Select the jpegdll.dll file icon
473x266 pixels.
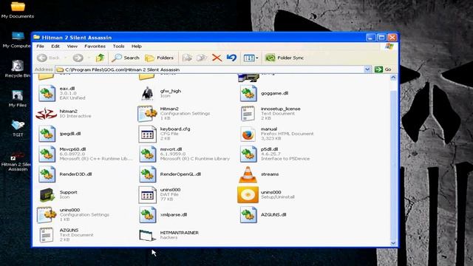click(47, 134)
